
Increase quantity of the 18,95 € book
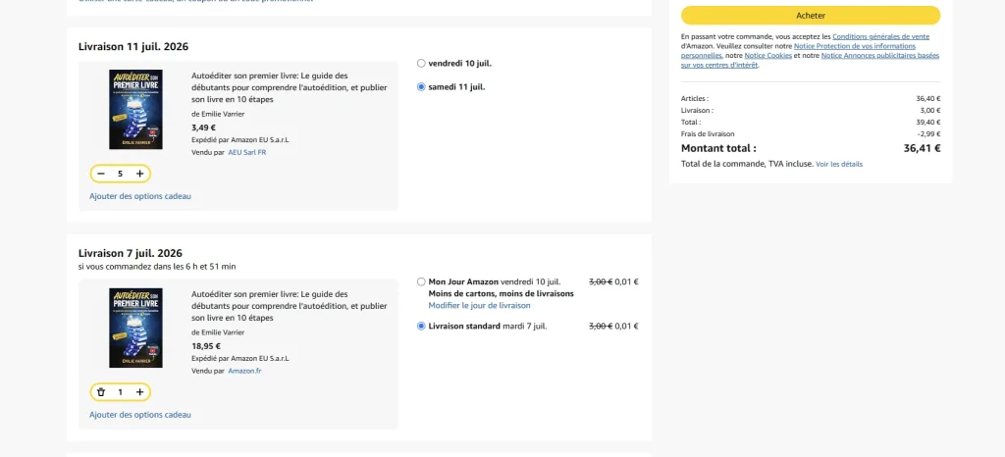(x=139, y=391)
